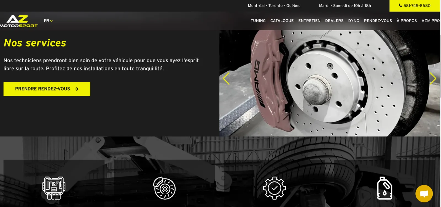Show the previous slide with left arrow

coord(226,79)
